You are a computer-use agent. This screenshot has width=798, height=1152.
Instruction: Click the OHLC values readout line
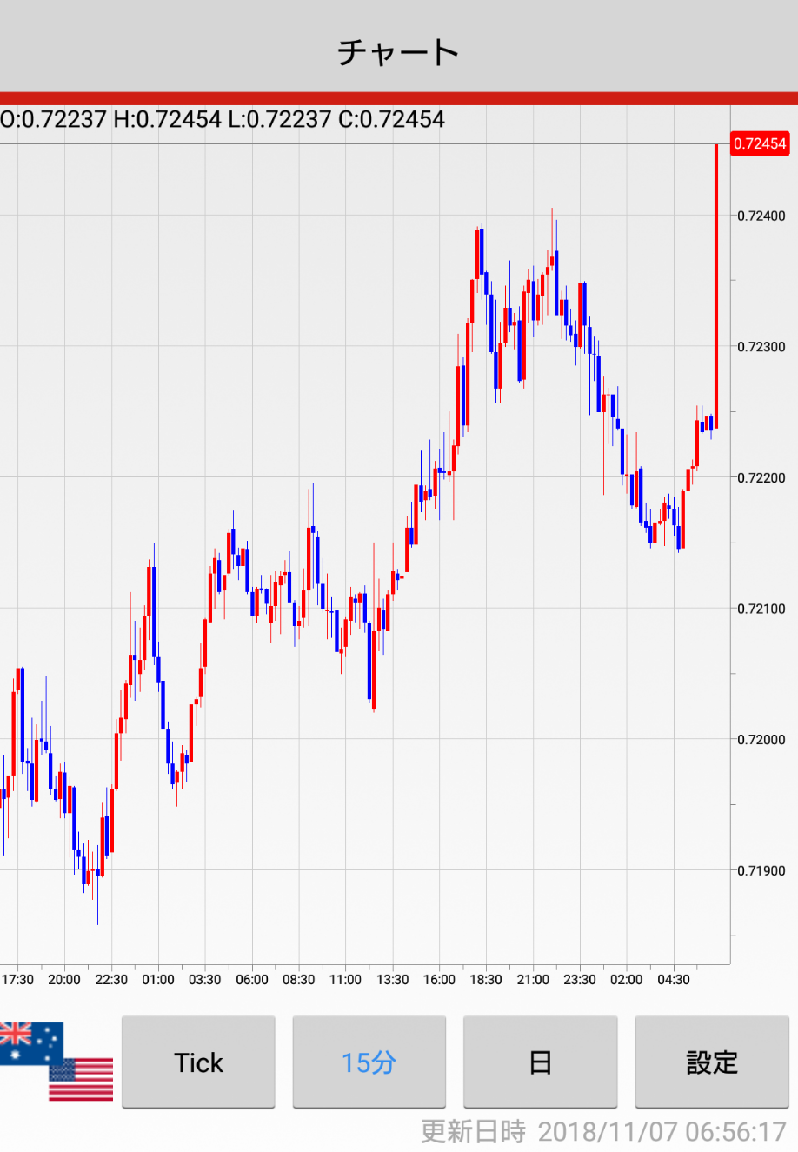pyautogui.click(x=223, y=119)
